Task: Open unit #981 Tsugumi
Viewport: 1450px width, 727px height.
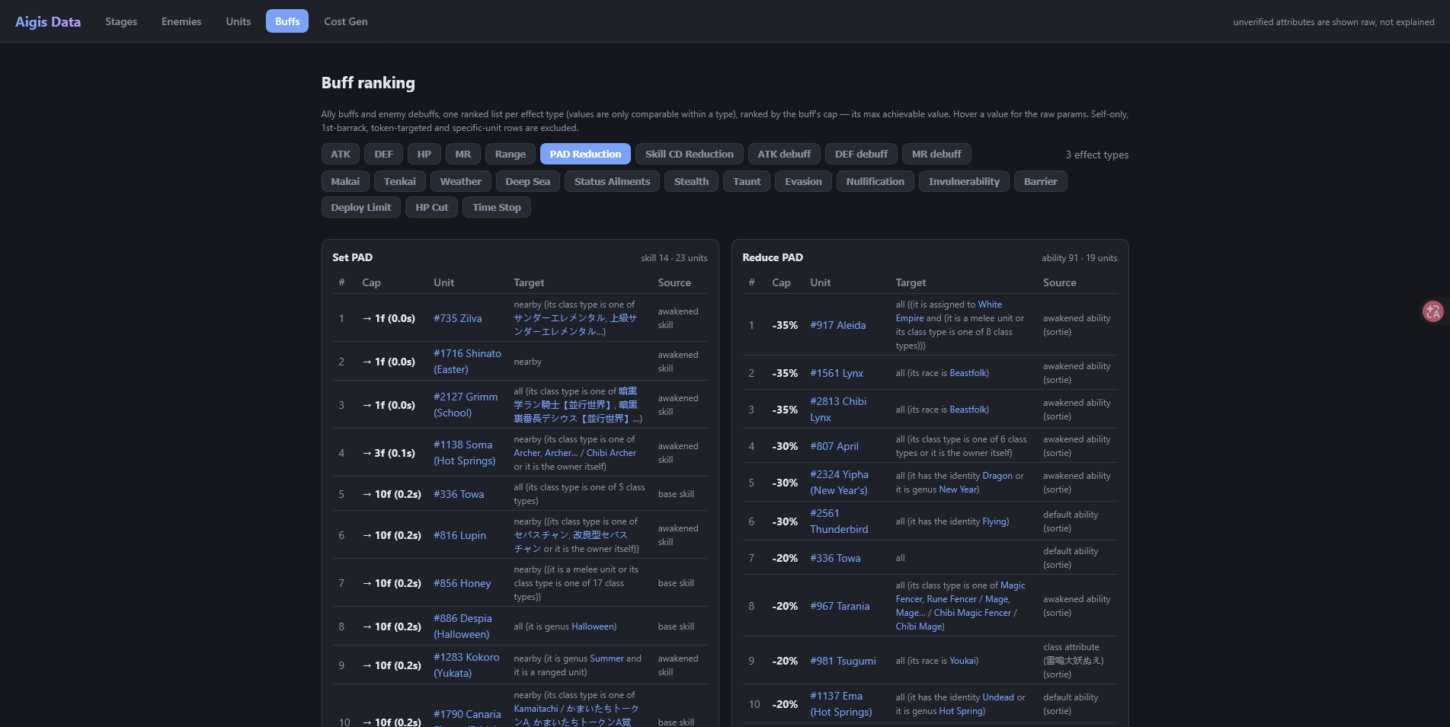Action: point(843,661)
